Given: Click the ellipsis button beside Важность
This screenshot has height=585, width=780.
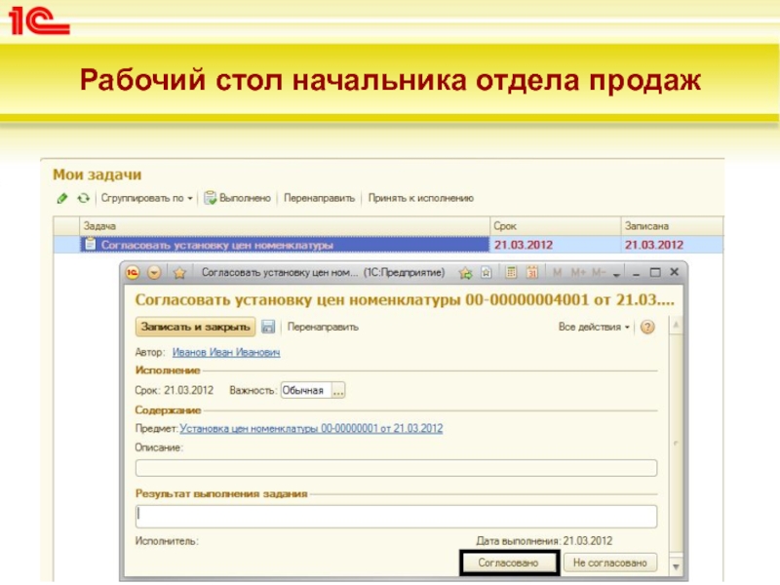Looking at the screenshot, I should coord(338,391).
